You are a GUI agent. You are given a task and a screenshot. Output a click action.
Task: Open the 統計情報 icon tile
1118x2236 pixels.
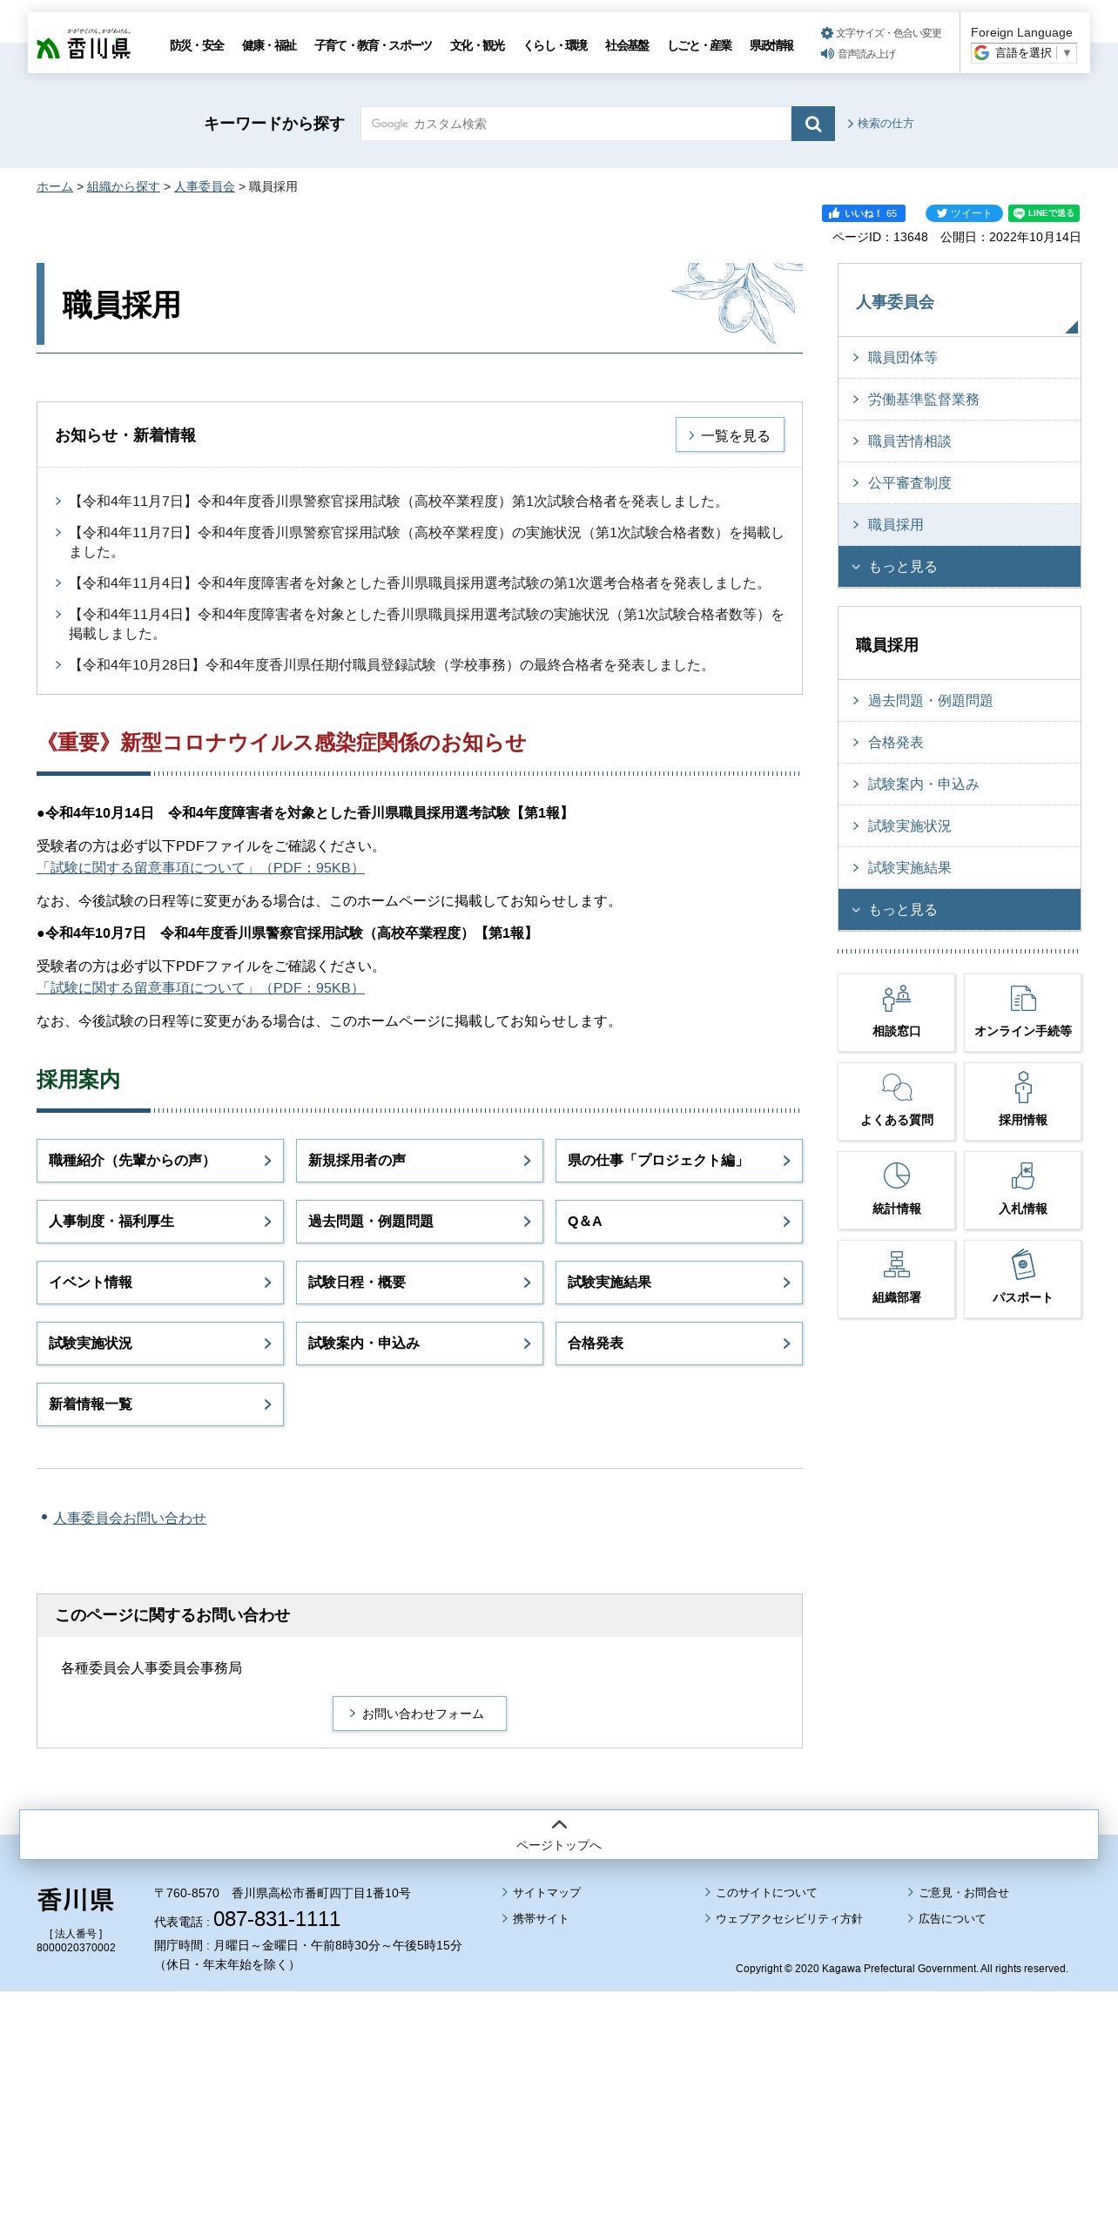click(x=896, y=1190)
